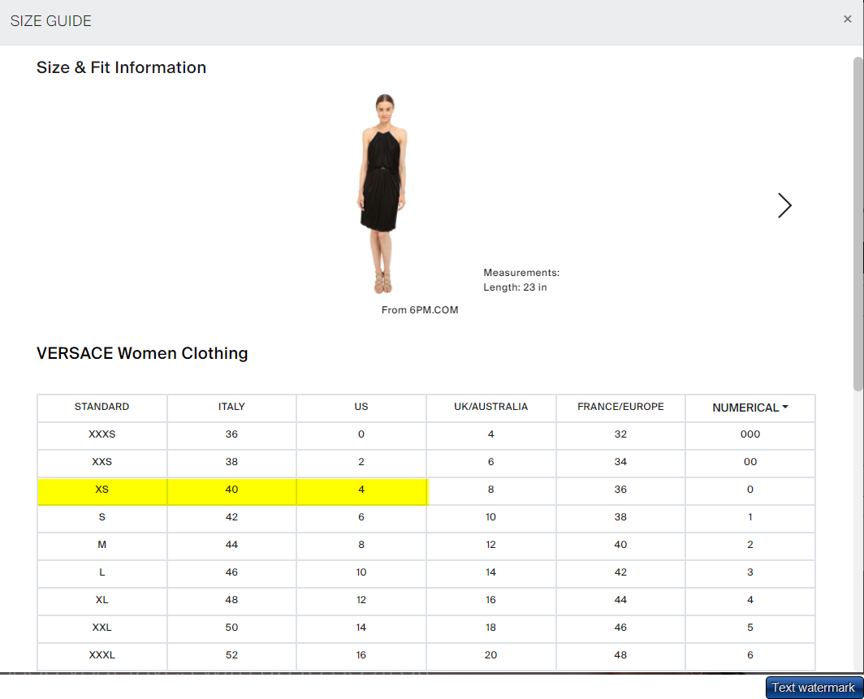The image size is (864, 699).
Task: Click the FRANCE/EUROPE column header
Action: pyautogui.click(x=620, y=407)
